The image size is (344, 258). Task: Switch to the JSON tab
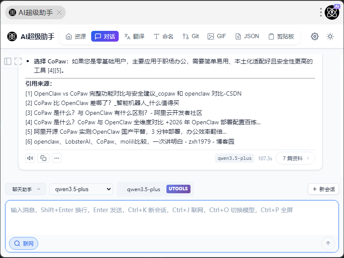point(247,36)
